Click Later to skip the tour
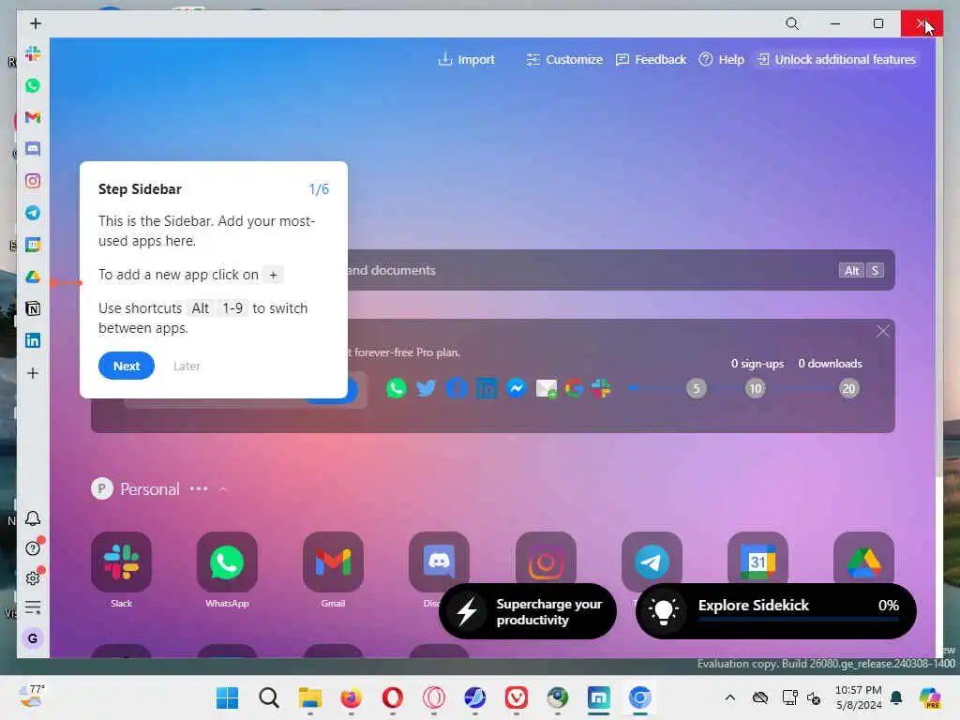 pos(187,366)
